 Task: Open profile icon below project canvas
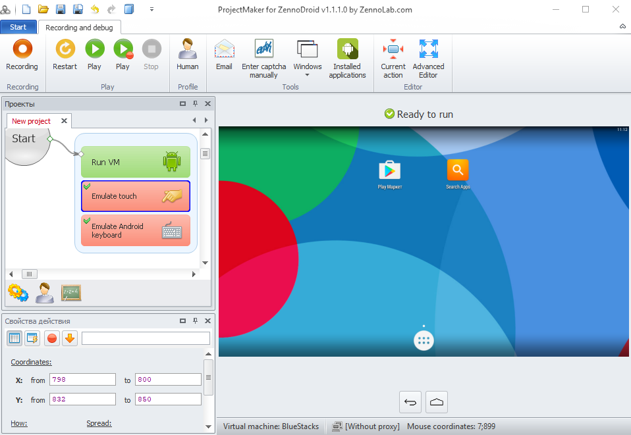coord(45,293)
